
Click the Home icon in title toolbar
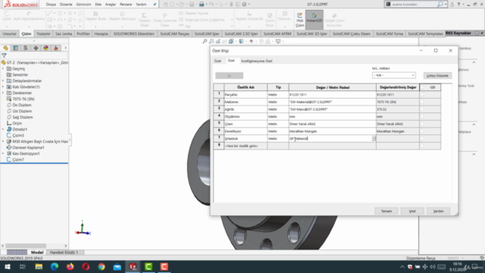click(165, 5)
